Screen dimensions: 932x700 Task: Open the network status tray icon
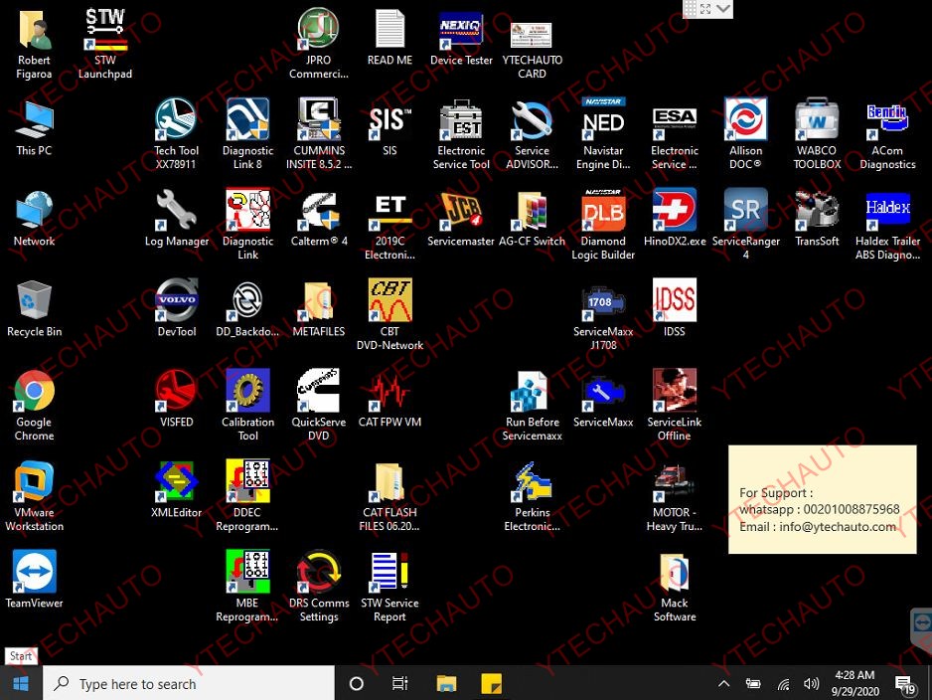pyautogui.click(x=783, y=683)
